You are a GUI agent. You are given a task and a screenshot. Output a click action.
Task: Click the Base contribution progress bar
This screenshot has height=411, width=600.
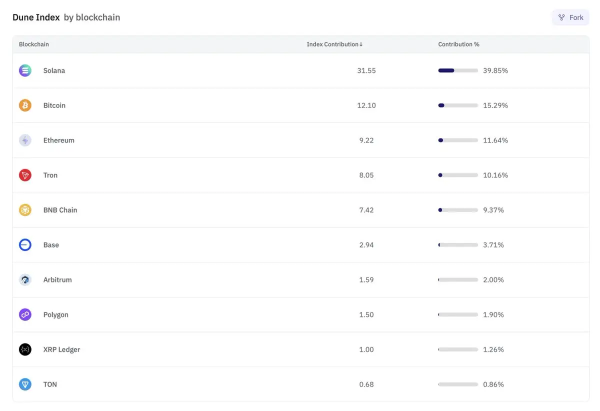(458, 245)
